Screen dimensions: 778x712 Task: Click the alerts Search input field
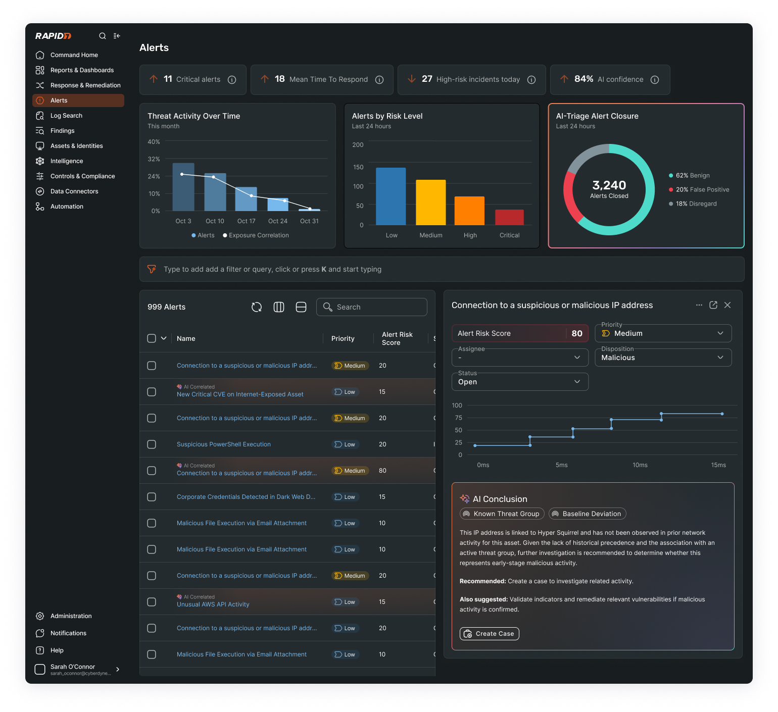click(x=372, y=307)
